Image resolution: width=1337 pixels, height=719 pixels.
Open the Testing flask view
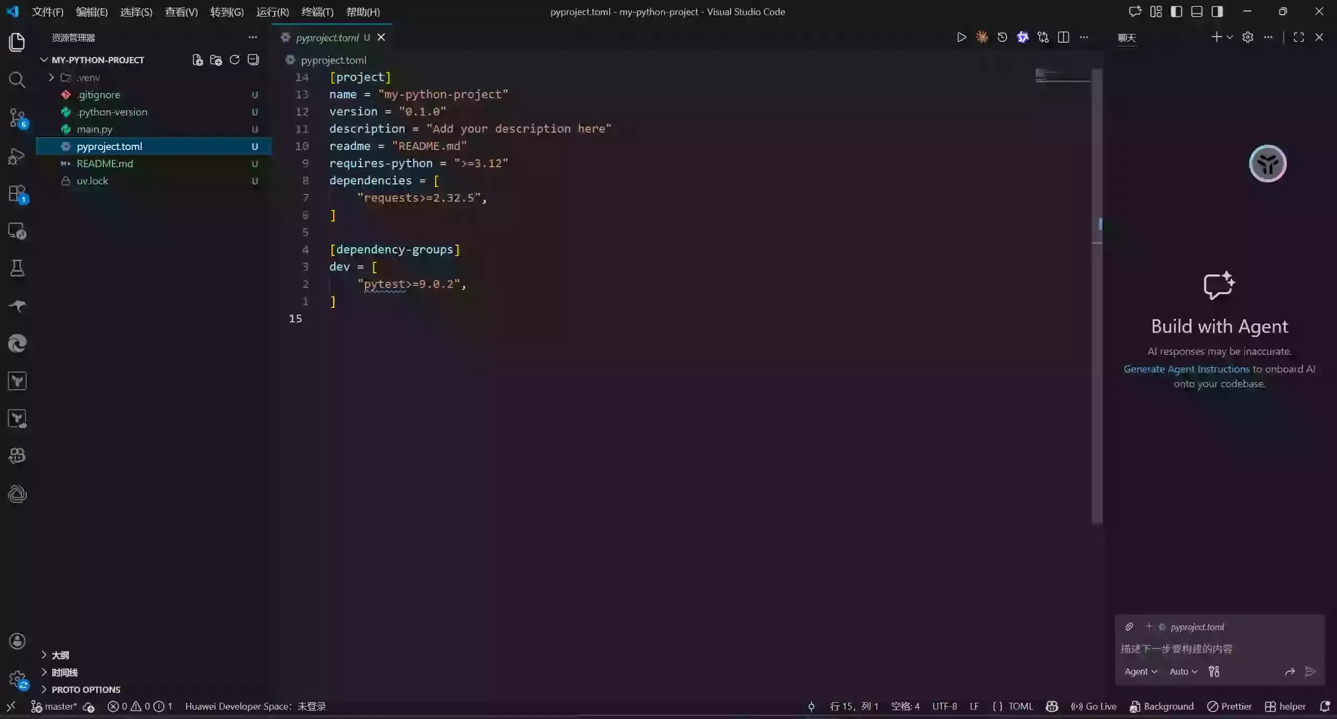pyautogui.click(x=17, y=269)
